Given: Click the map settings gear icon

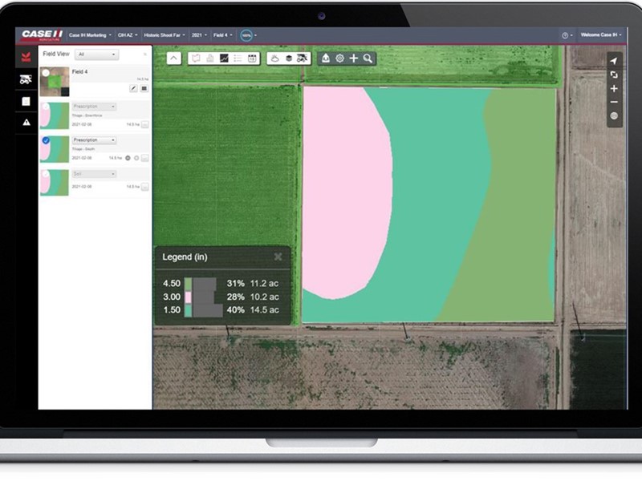Looking at the screenshot, I should point(339,59).
